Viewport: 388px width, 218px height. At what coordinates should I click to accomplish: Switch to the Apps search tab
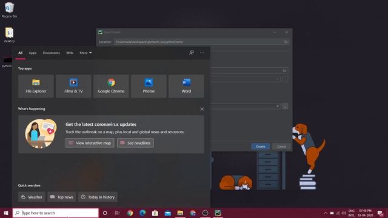[32, 53]
